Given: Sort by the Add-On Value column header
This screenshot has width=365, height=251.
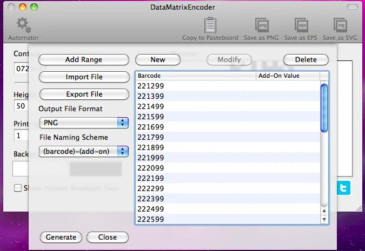Looking at the screenshot, I should click(x=288, y=76).
